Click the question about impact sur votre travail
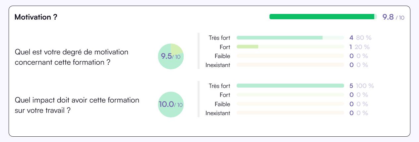 pos(77,105)
